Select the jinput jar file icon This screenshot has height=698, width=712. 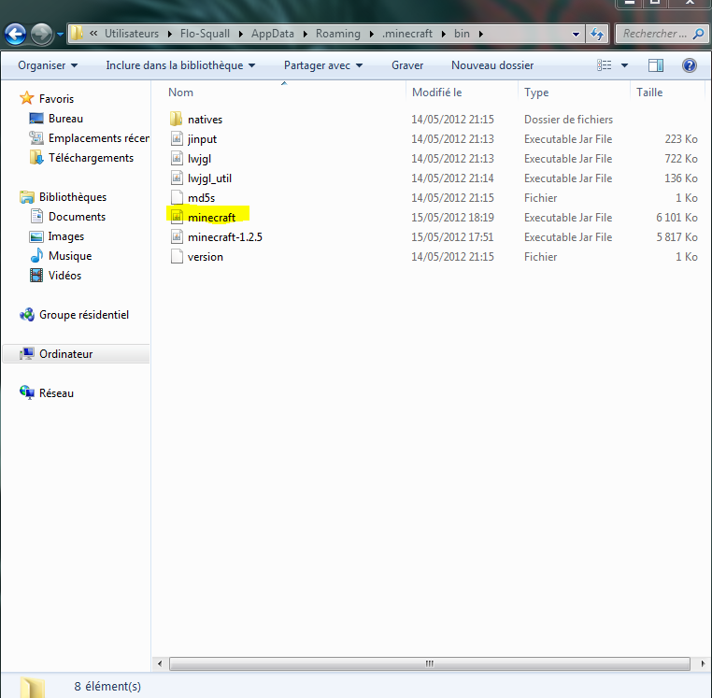point(177,138)
